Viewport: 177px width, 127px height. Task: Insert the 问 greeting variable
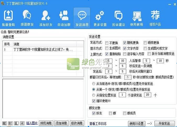point(22,123)
